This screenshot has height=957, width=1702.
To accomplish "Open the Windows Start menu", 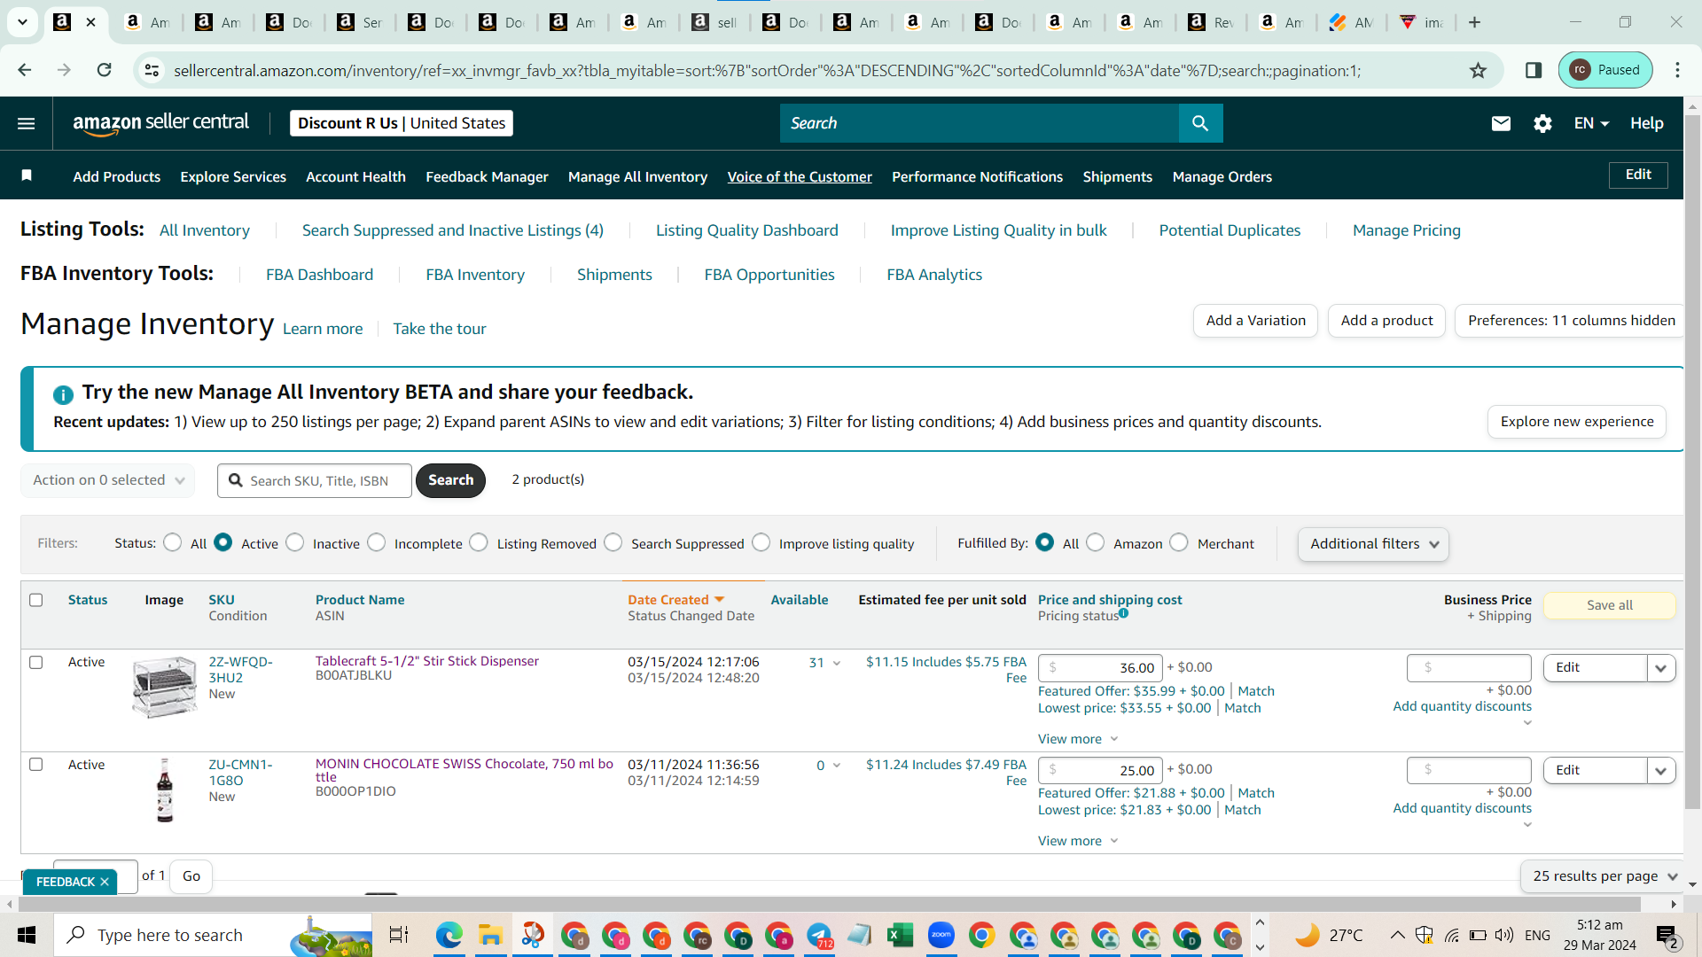I will (x=27, y=935).
